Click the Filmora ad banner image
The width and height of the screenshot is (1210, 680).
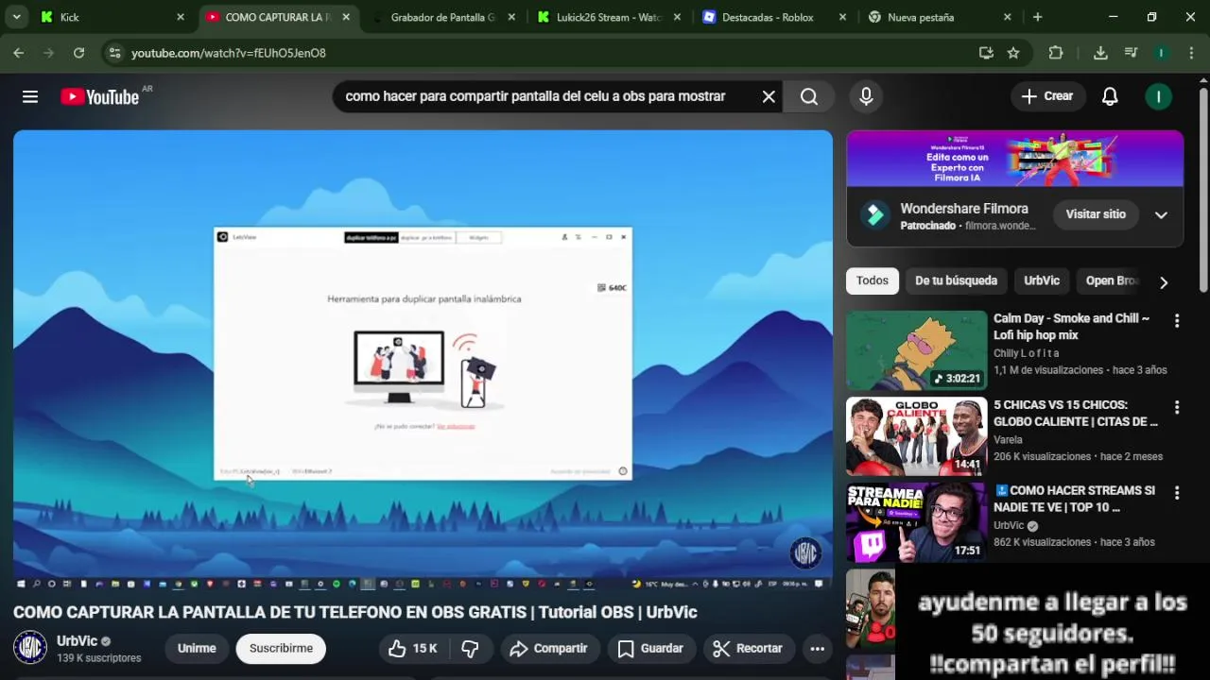coord(1015,159)
